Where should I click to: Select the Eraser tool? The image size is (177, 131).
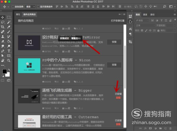click(x=3, y=41)
